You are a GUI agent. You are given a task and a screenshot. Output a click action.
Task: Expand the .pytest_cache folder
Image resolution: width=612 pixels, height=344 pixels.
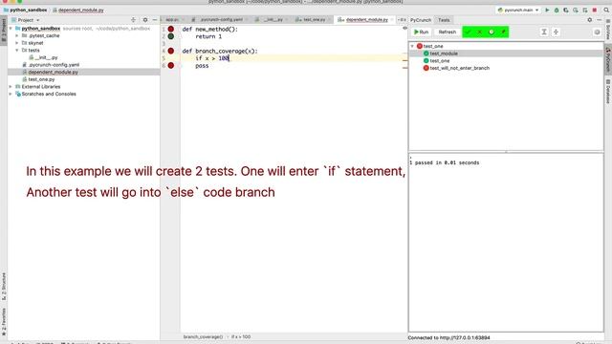click(x=17, y=35)
